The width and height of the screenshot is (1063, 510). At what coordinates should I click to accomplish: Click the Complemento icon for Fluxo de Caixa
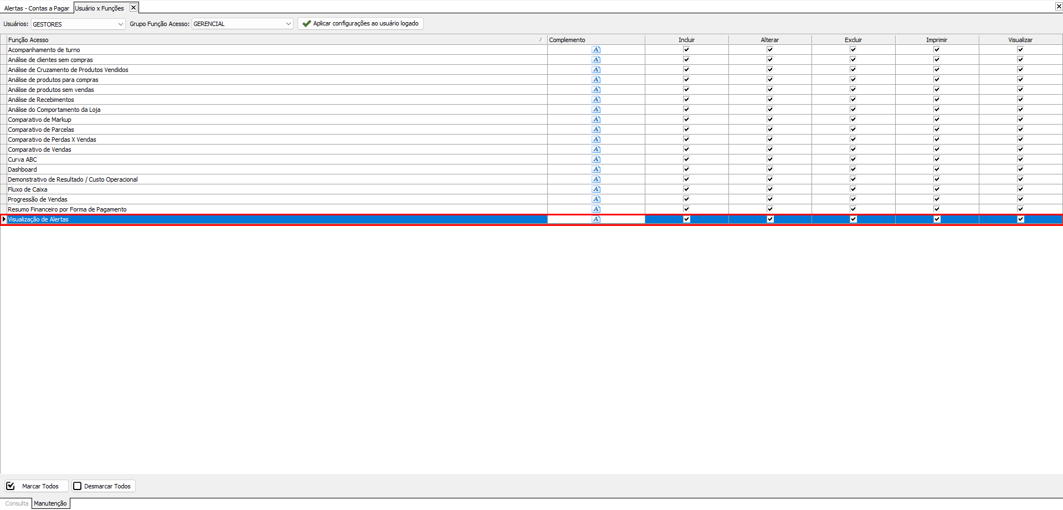596,189
